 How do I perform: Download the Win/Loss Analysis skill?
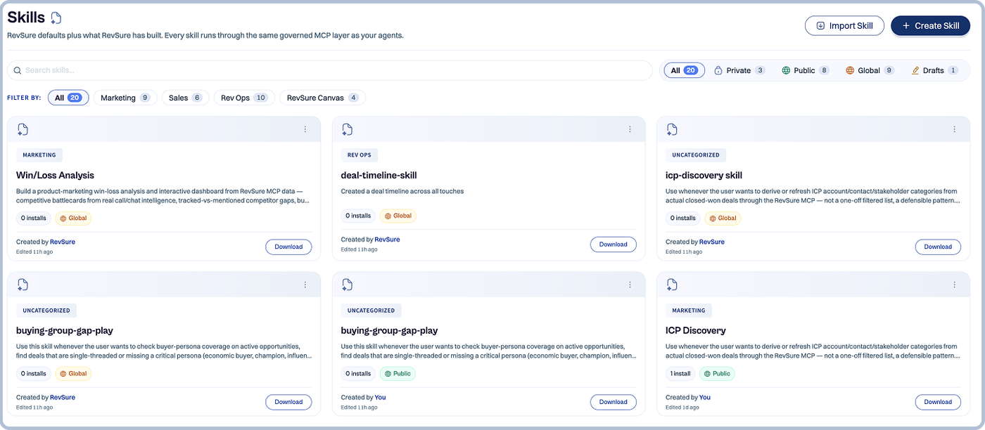288,247
